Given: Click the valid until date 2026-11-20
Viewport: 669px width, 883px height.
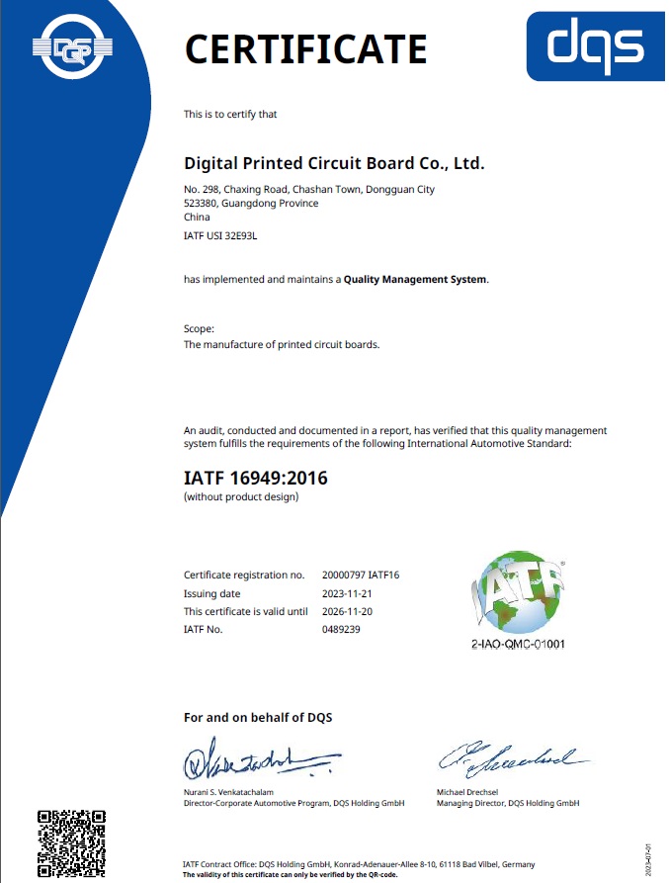Looking at the screenshot, I should point(348,611).
